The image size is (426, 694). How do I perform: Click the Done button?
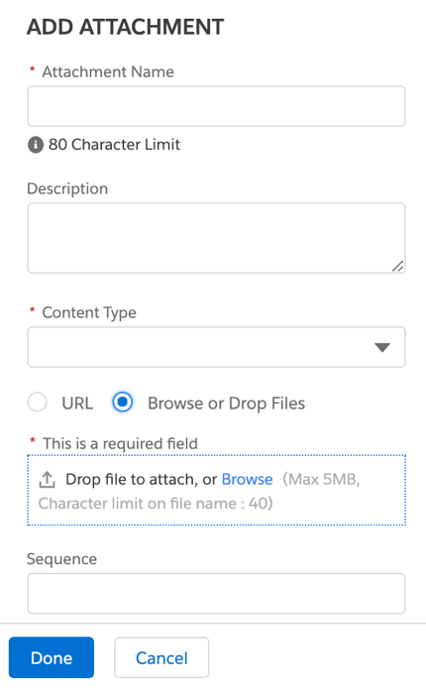(52, 657)
